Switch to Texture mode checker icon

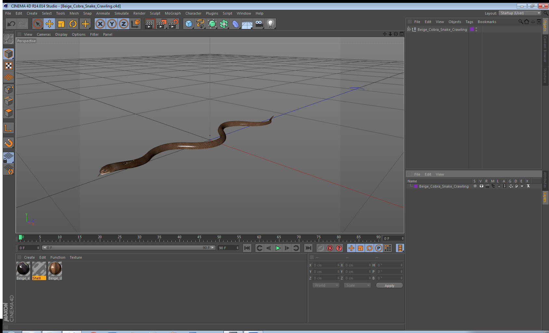[x=9, y=66]
